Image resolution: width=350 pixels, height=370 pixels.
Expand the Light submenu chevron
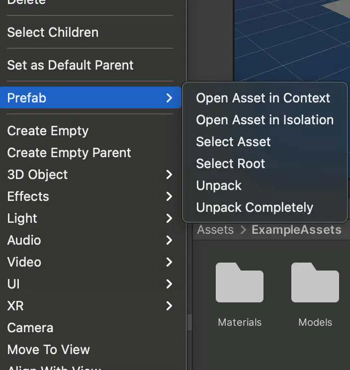point(169,218)
